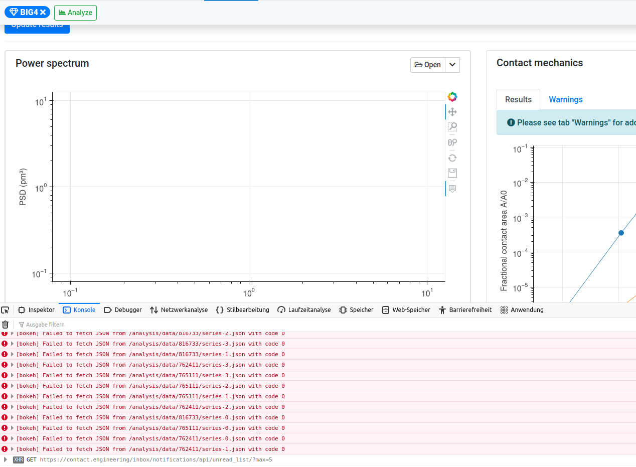Viewport: 636px width, 467px height.
Task: Select the Box Zoom tool on the plot
Action: click(x=452, y=126)
